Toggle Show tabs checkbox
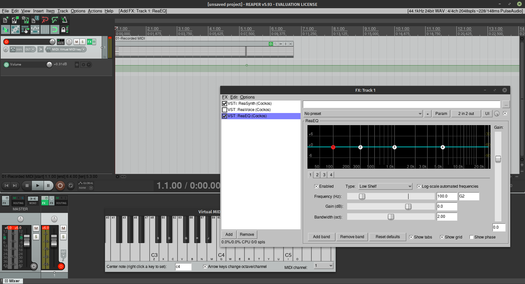This screenshot has width=525, height=284. click(x=411, y=237)
